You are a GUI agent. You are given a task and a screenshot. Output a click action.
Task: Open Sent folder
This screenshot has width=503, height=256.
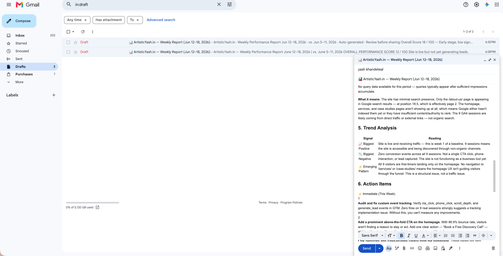[x=29, y=59]
